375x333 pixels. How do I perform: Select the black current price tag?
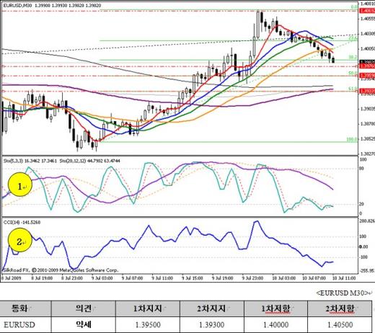click(367, 62)
